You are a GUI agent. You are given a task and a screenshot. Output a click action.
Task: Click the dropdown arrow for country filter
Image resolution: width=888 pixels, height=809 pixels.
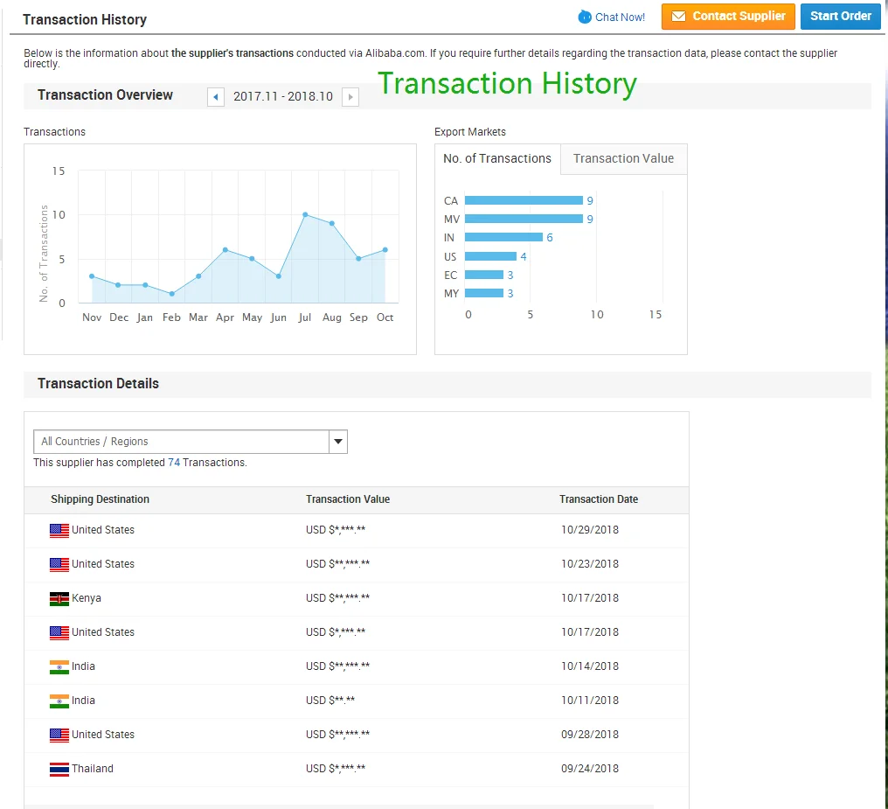tap(338, 442)
